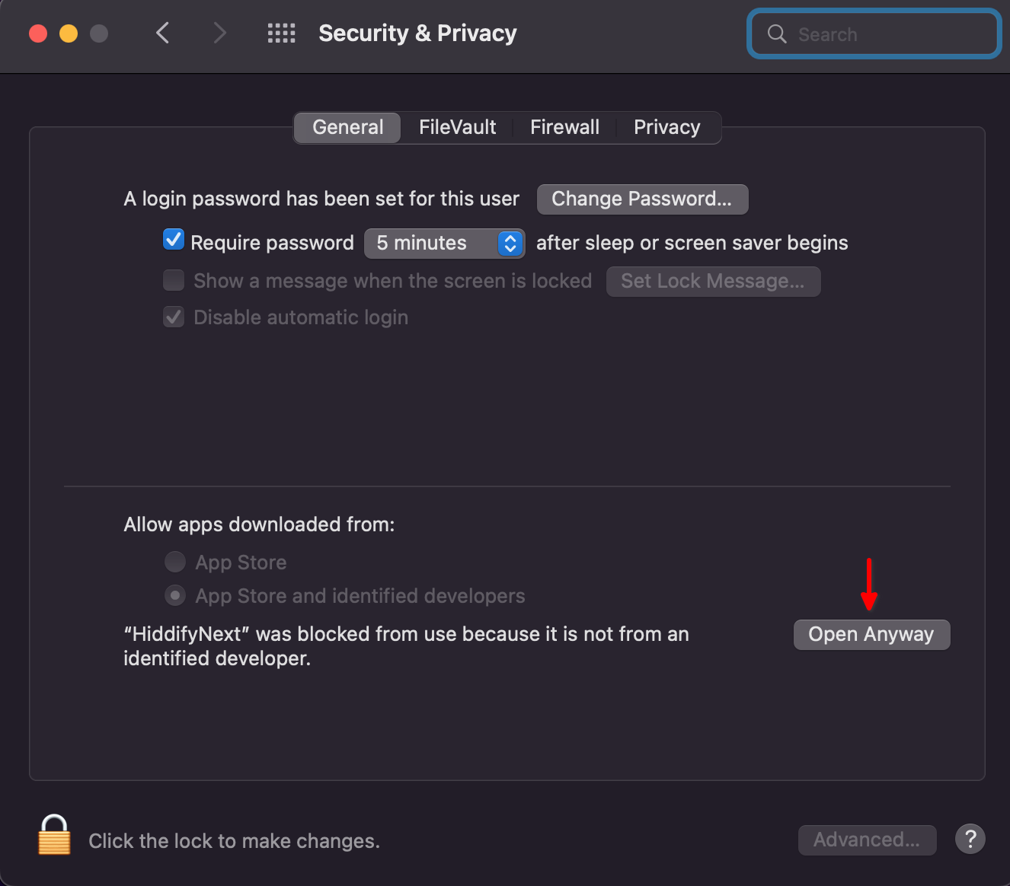Enable Show a message when screen is locked
The height and width of the screenshot is (886, 1010).
coord(173,280)
